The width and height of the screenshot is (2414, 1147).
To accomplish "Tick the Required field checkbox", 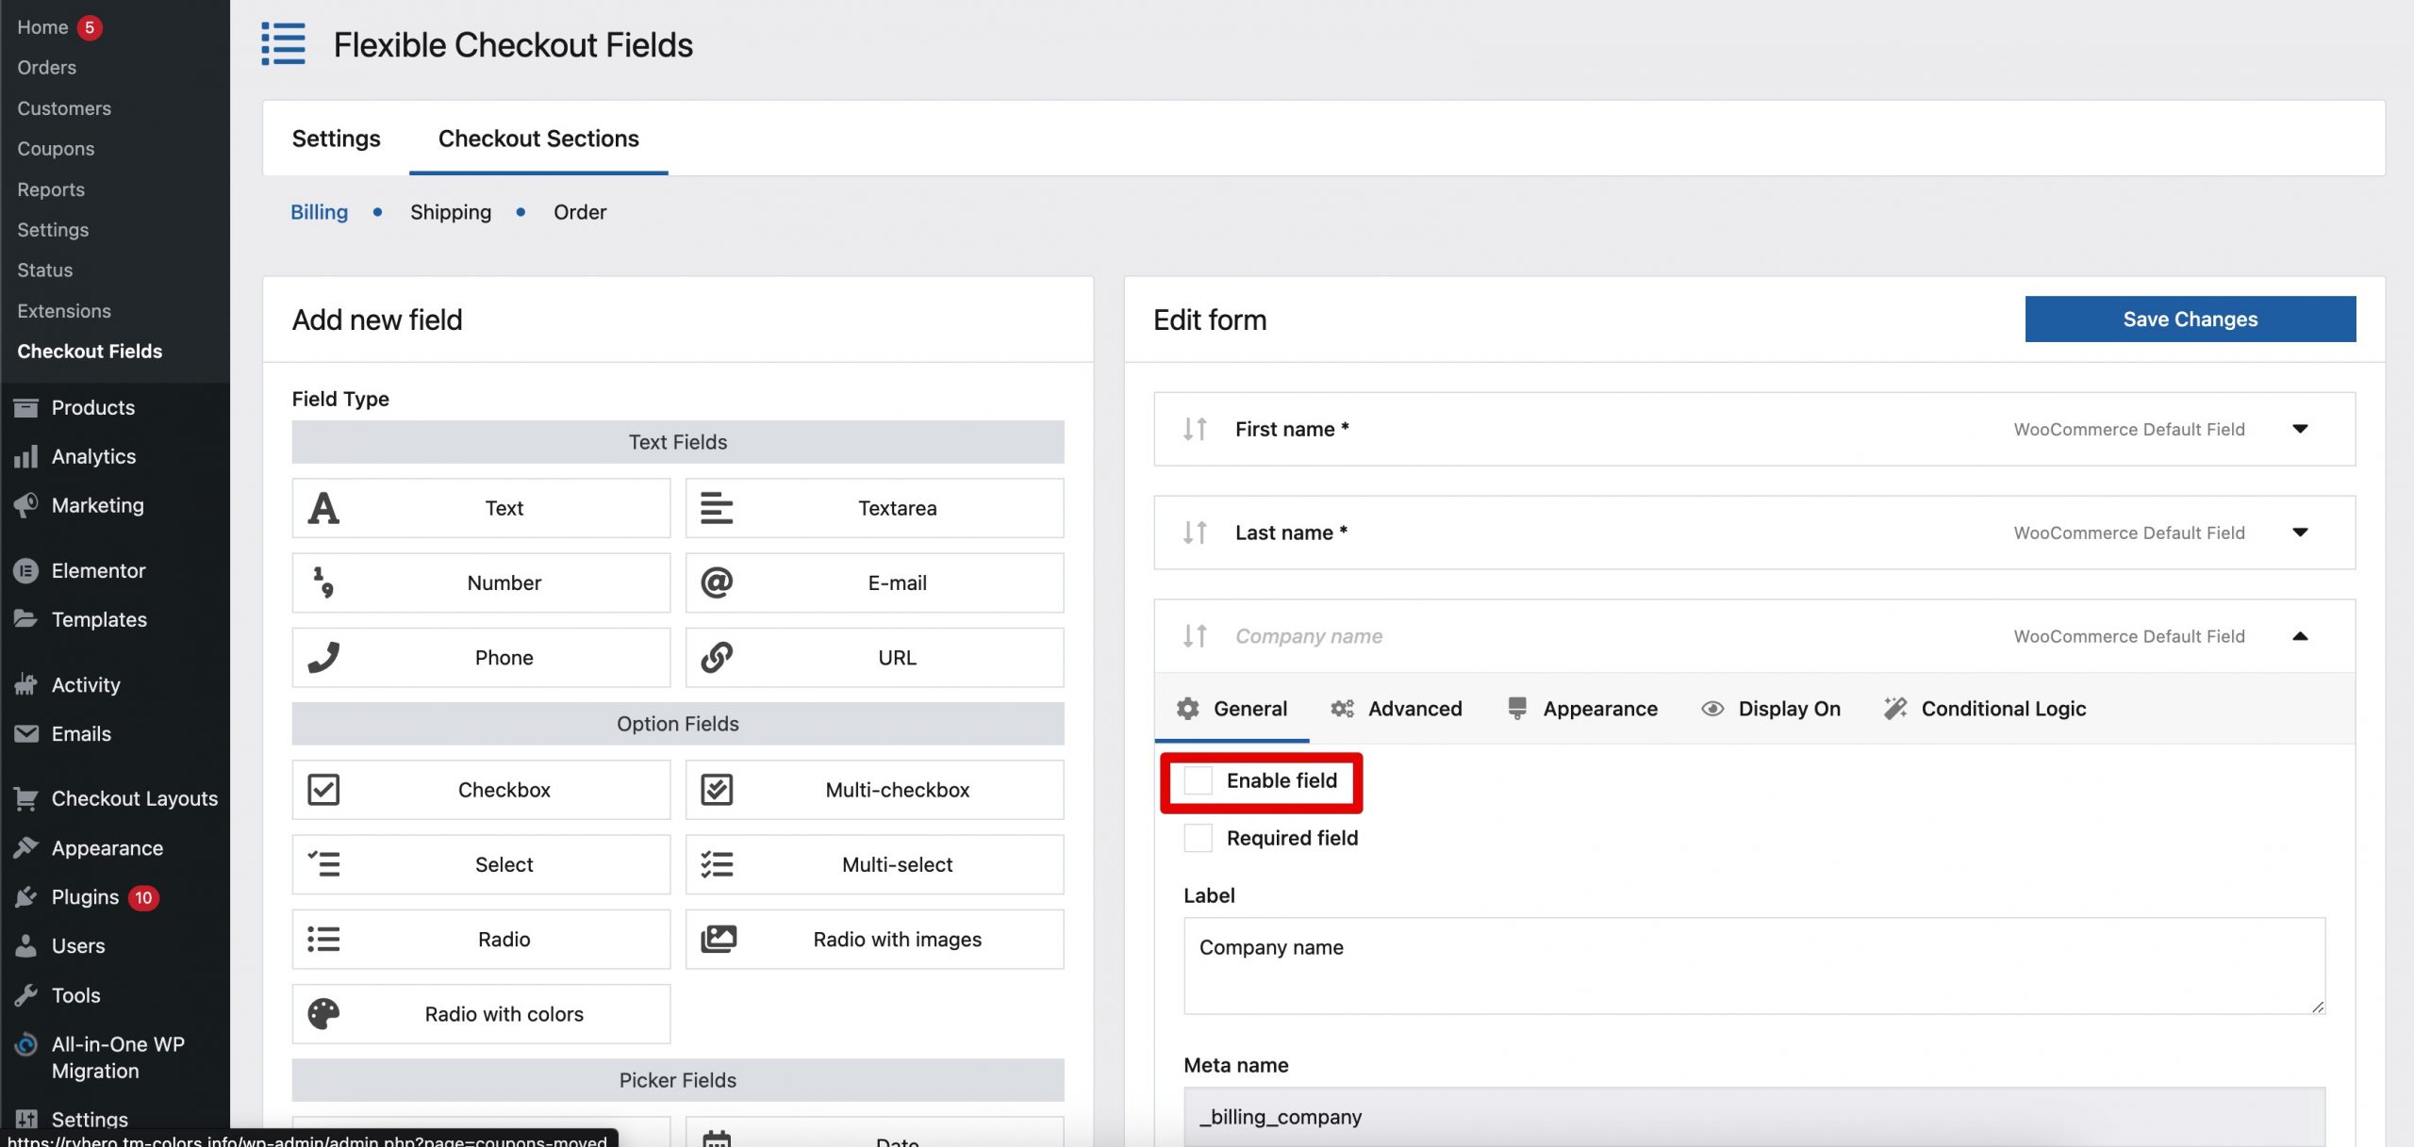I will click(x=1198, y=838).
